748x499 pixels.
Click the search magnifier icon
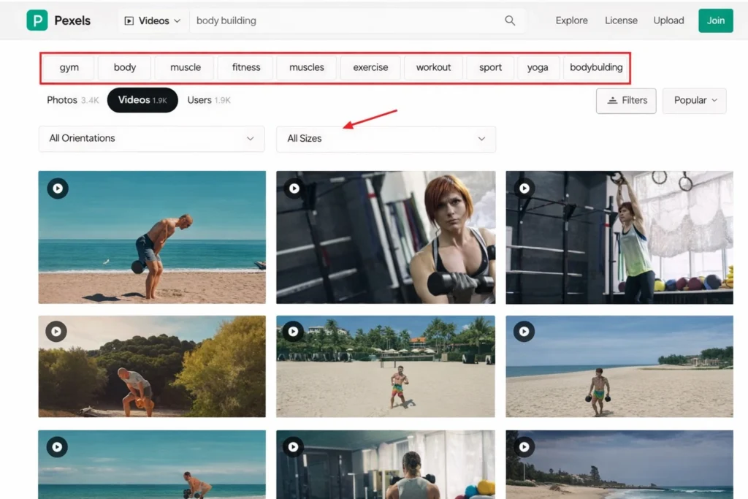point(510,20)
